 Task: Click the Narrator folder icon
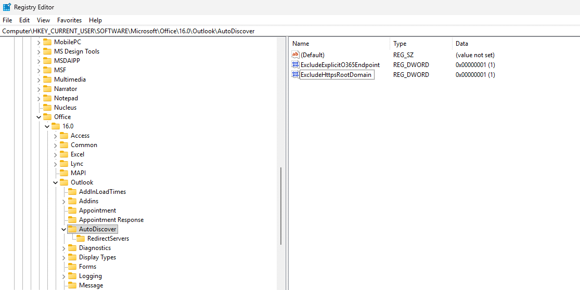tap(47, 89)
